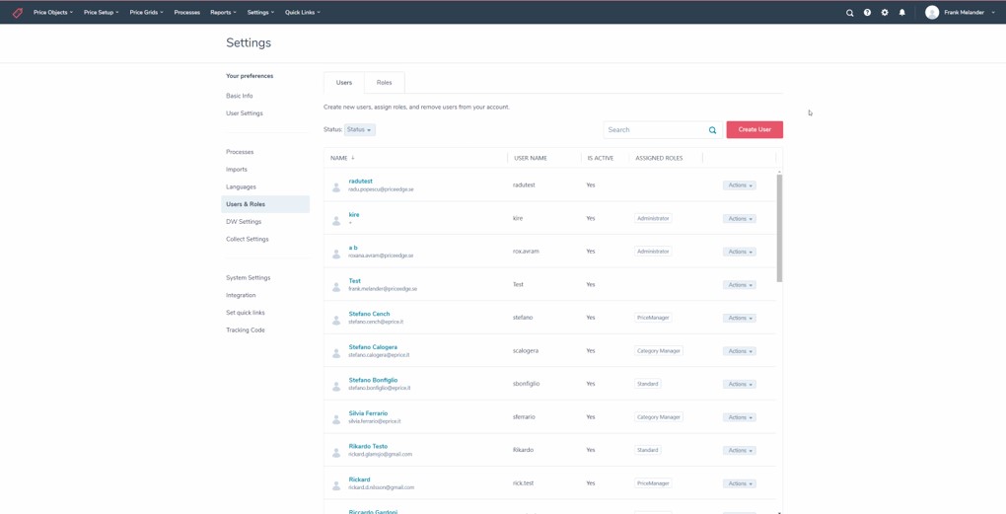Open System Settings in sidebar
Screen dimensions: 1006x514
coord(249,278)
